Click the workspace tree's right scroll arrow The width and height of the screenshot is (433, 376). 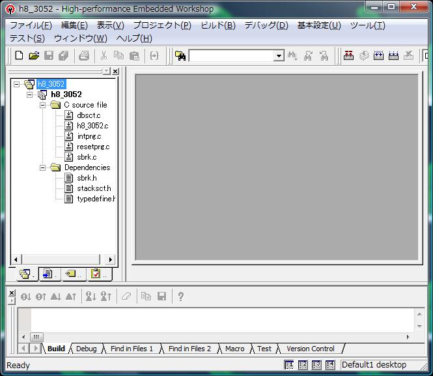[110, 259]
